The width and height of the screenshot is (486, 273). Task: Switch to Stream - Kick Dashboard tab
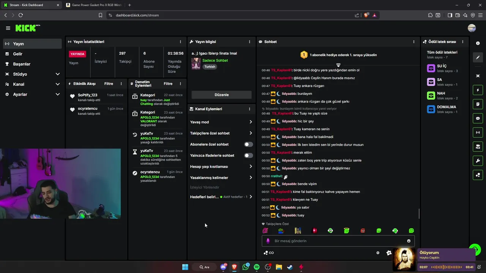tap(31, 5)
